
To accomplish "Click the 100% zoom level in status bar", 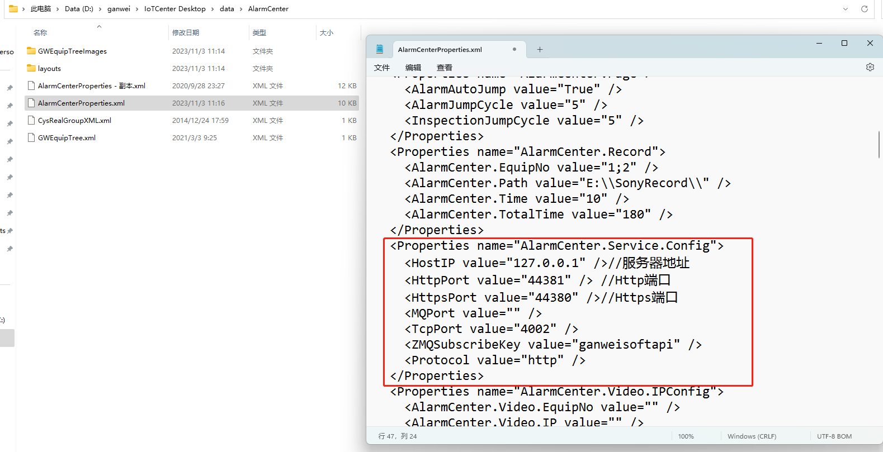I will click(686, 436).
